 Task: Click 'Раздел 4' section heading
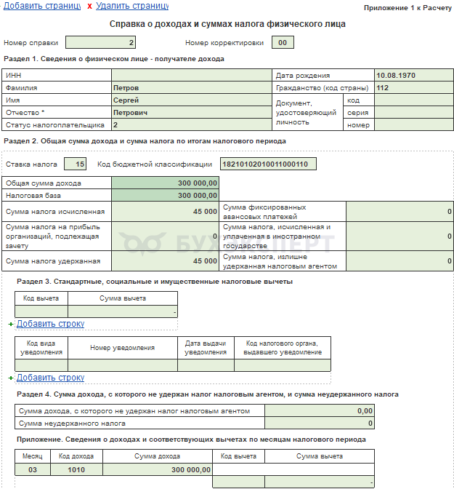pyautogui.click(x=208, y=394)
